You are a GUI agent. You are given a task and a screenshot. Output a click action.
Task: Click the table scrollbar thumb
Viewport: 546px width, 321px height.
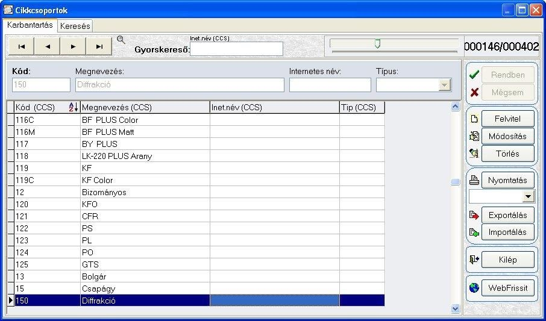[455, 182]
